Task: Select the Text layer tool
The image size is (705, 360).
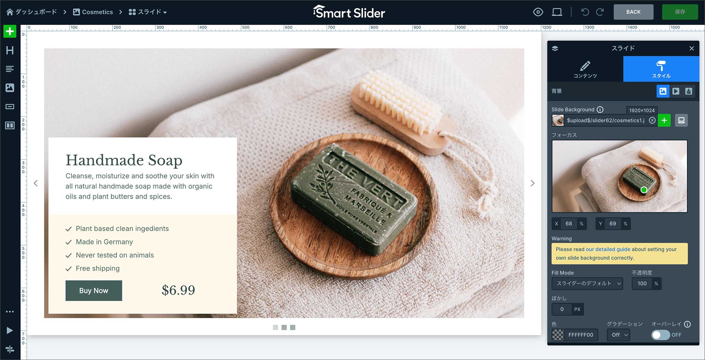Action: pyautogui.click(x=10, y=69)
